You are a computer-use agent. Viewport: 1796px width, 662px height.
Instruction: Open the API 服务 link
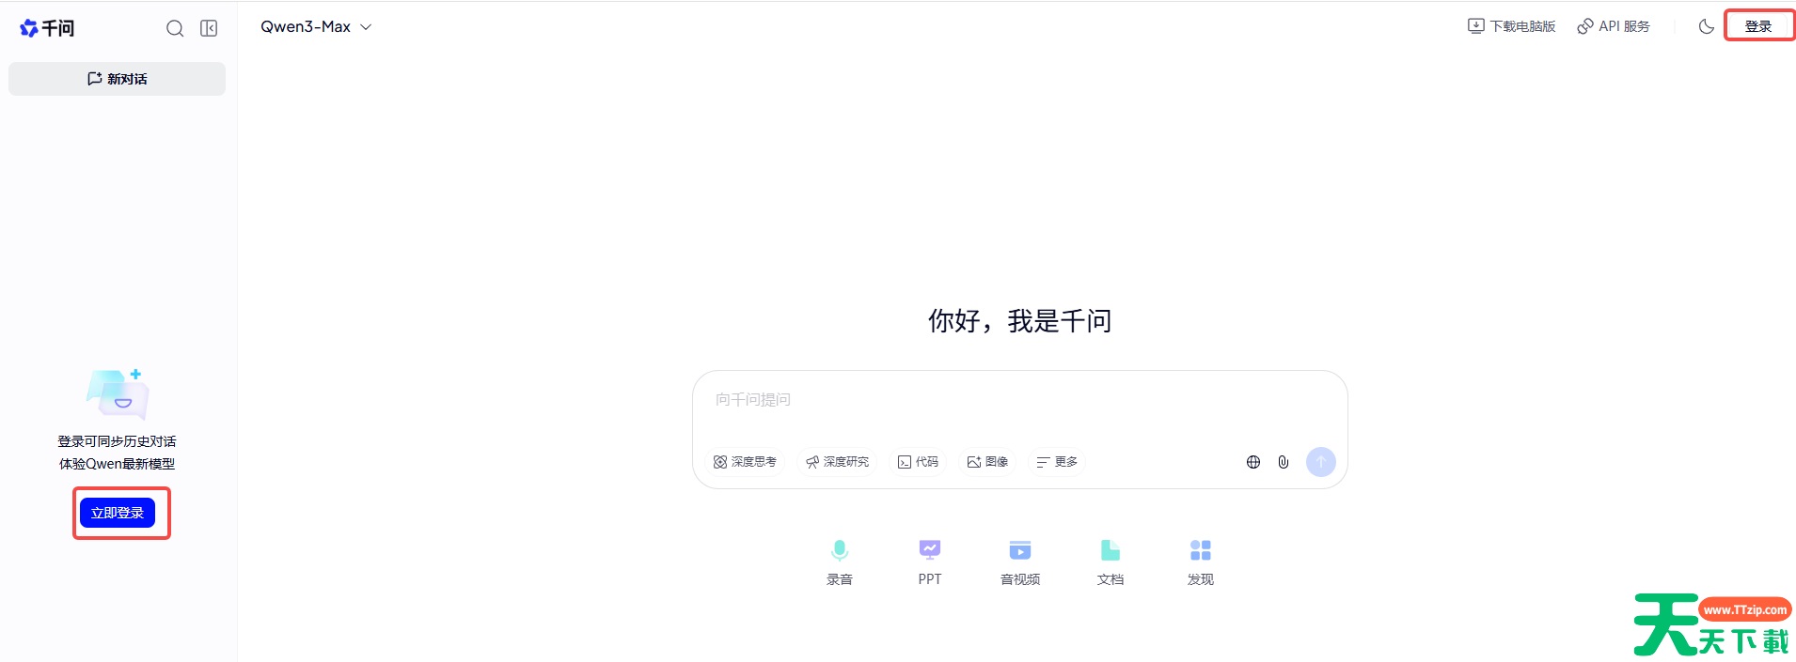pos(1614,26)
